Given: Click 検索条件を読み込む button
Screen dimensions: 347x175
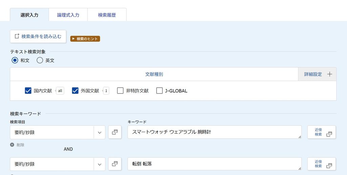Looking at the screenshot, I should (x=38, y=36).
